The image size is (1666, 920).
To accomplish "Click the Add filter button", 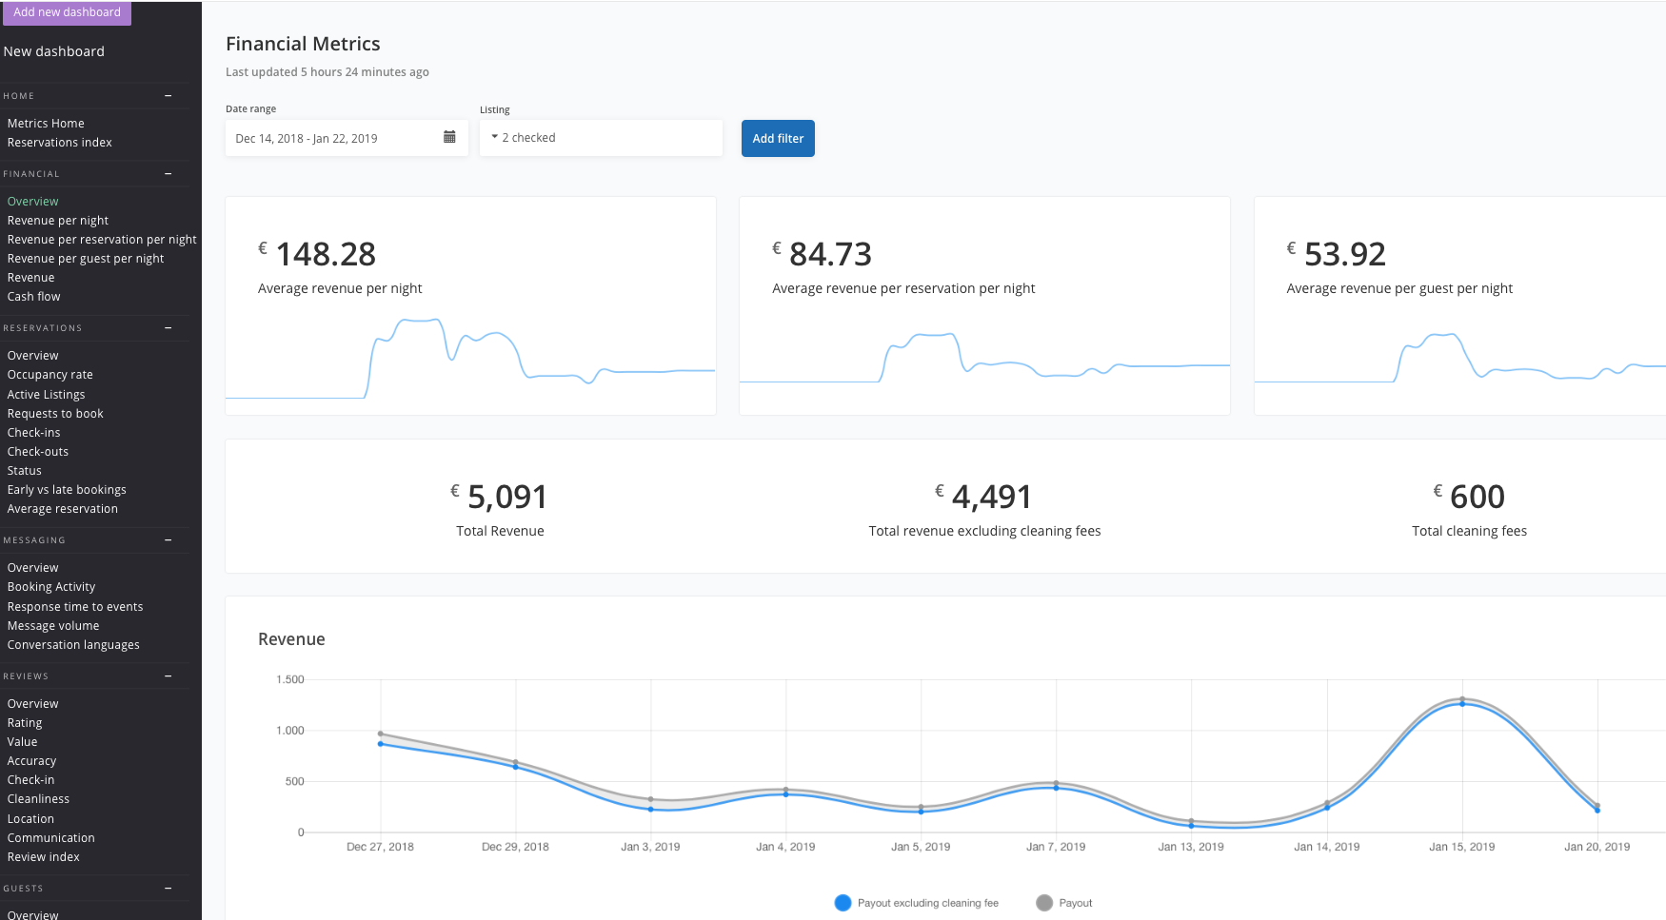I will pos(778,138).
